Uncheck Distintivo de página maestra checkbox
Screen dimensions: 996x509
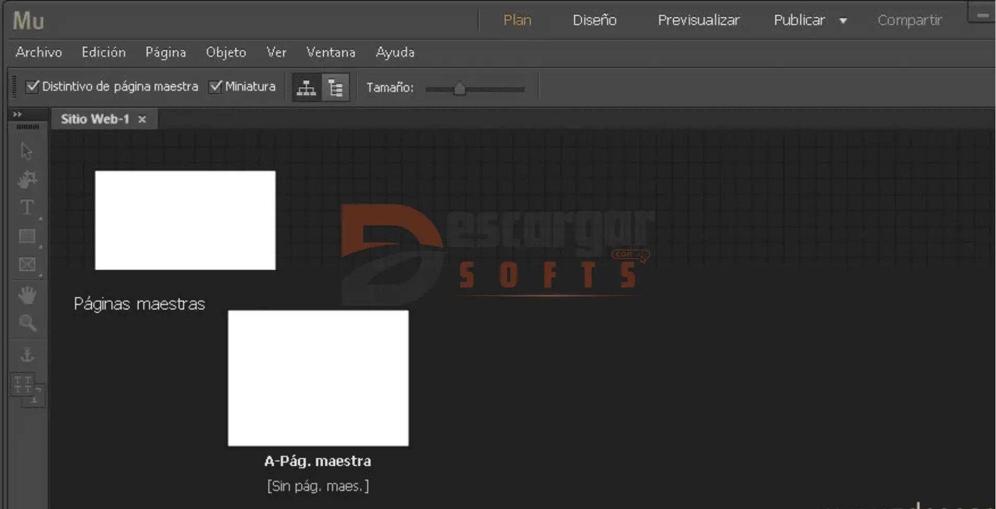(x=32, y=87)
